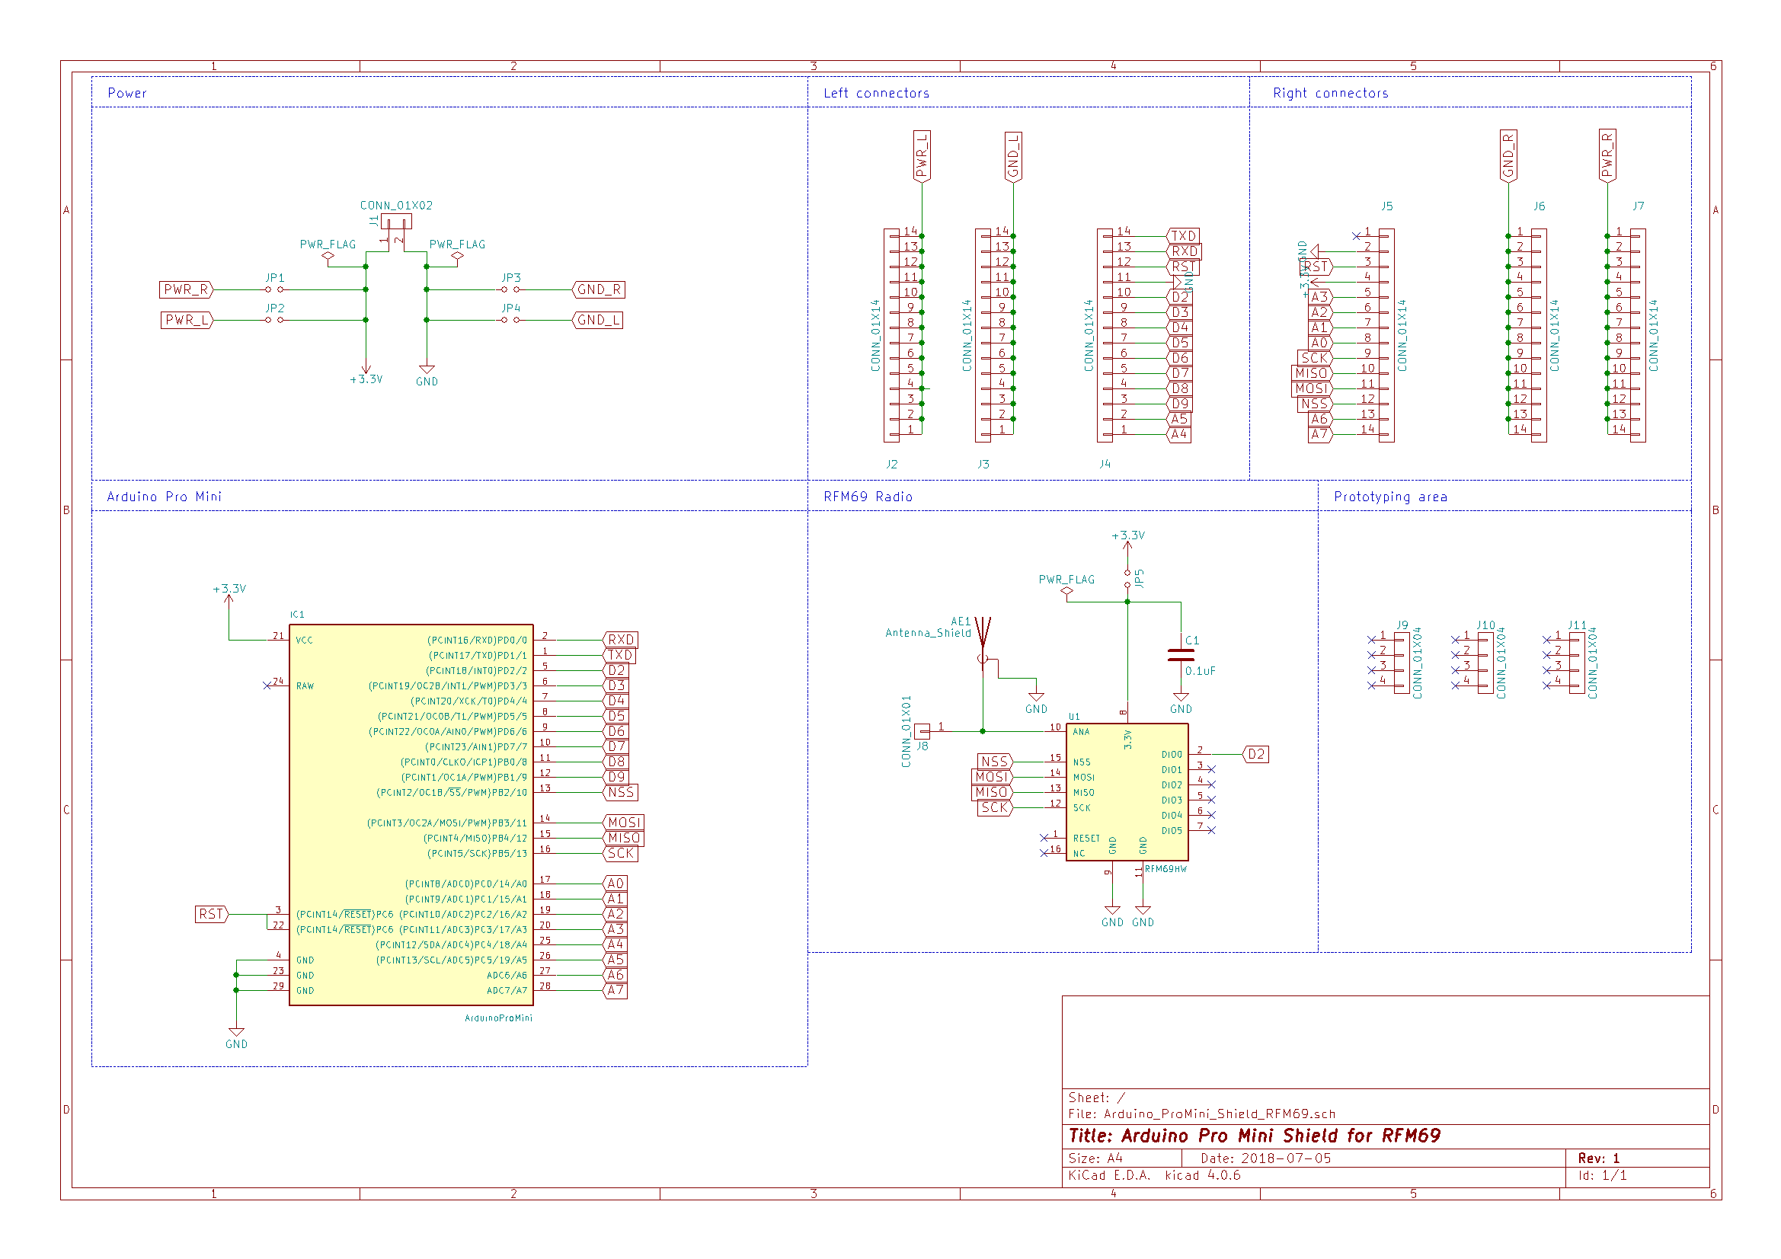Screen dimensions: 1781x1259
Task: Click the J9 CONN_01X04 prototyping connector
Action: (1402, 663)
